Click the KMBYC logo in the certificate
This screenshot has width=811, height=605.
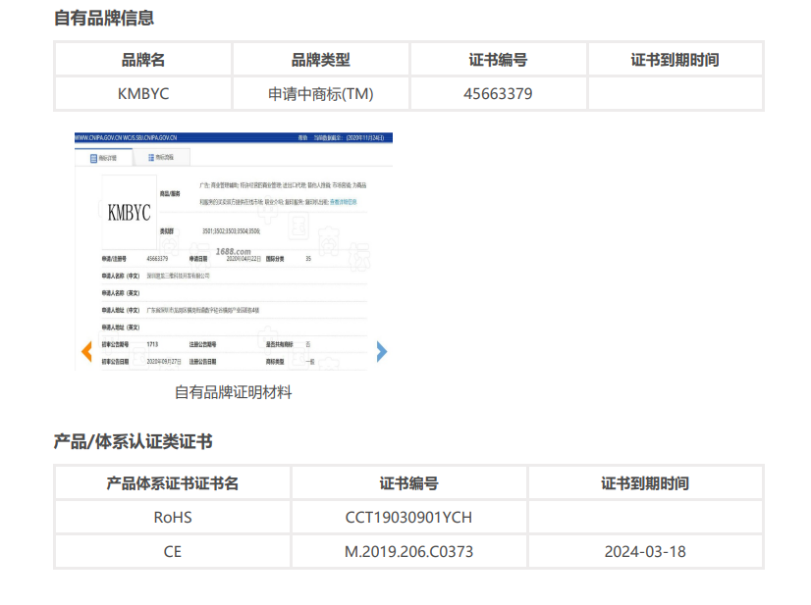tap(129, 213)
